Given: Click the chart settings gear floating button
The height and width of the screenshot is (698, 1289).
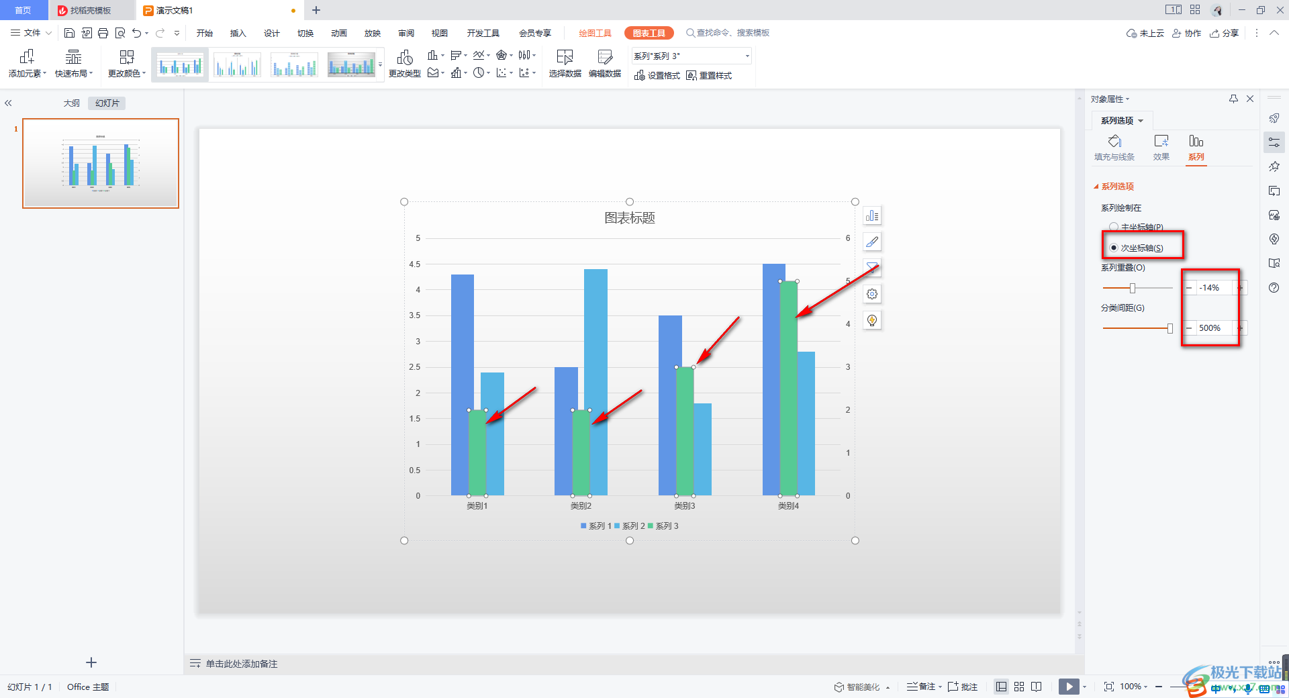Looking at the screenshot, I should click(x=872, y=294).
